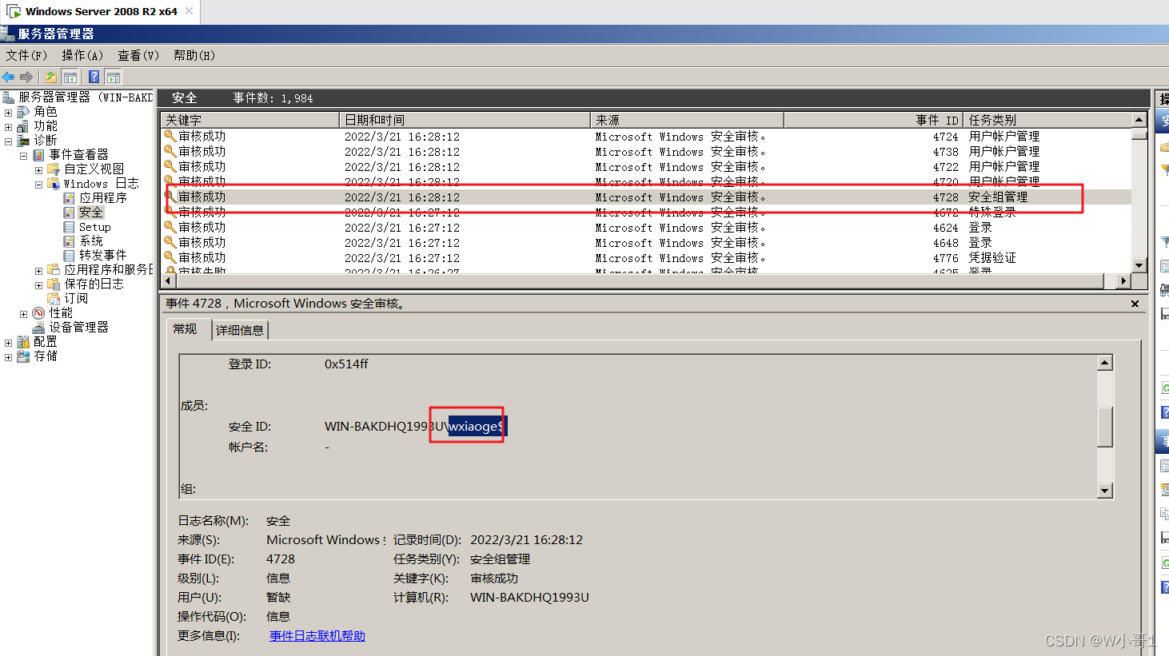Expand the 角色 tree node

(x=8, y=113)
